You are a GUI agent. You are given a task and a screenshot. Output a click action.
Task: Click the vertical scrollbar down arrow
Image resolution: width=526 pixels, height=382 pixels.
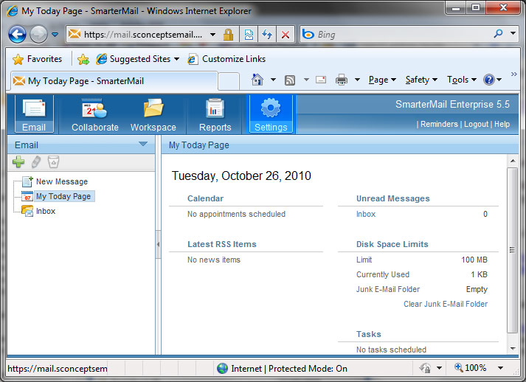tap(513, 348)
